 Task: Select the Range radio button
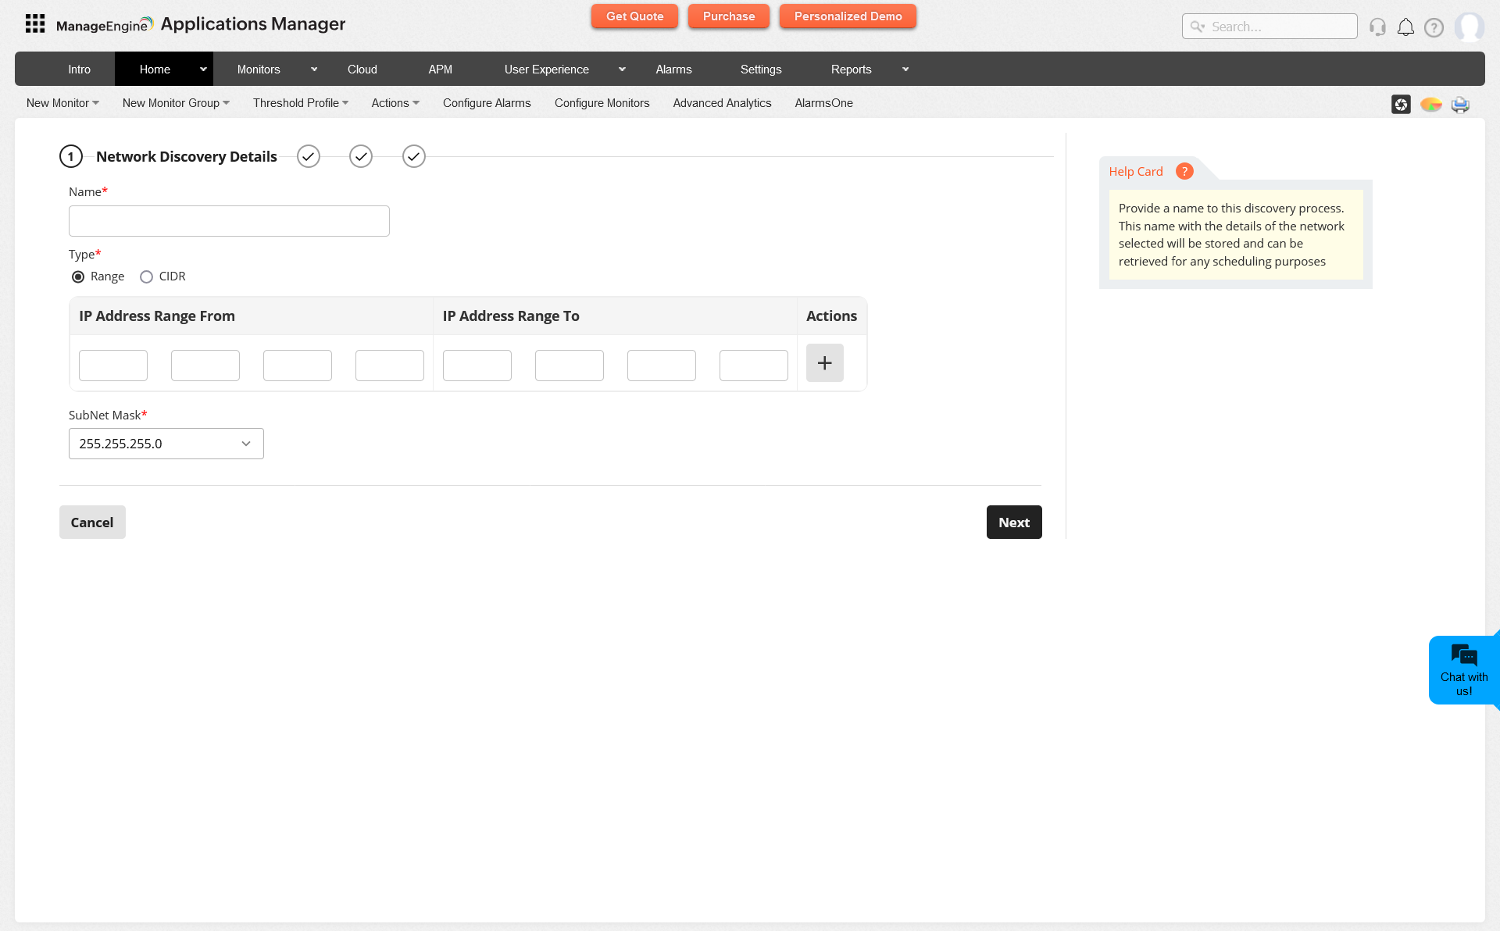click(78, 276)
